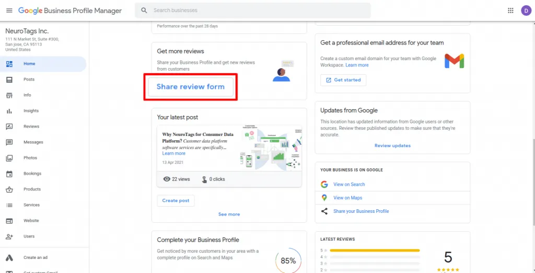Click Get started for Workspace email
The image size is (535, 273).
click(x=343, y=80)
